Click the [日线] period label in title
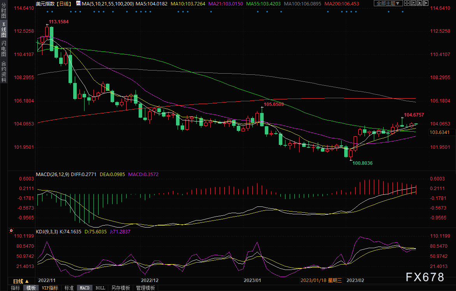This screenshot has height=291, width=456. point(63,4)
